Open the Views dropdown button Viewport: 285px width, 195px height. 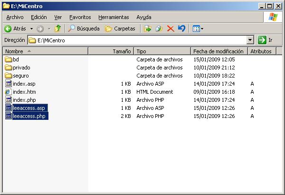click(198, 29)
